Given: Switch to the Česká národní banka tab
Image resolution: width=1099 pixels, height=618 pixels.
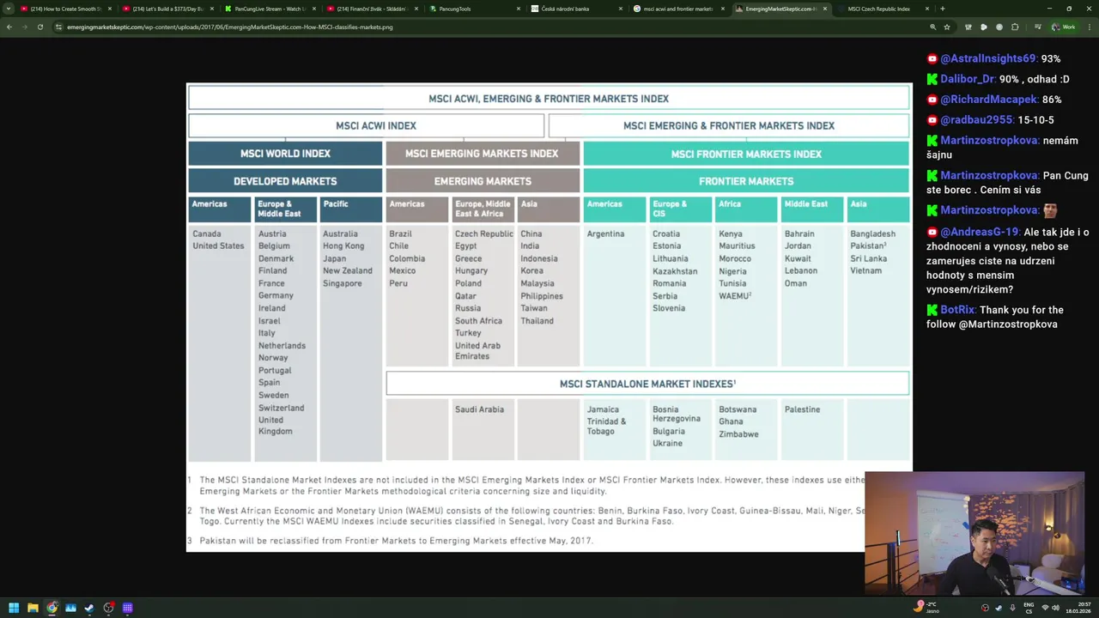Looking at the screenshot, I should (577, 9).
